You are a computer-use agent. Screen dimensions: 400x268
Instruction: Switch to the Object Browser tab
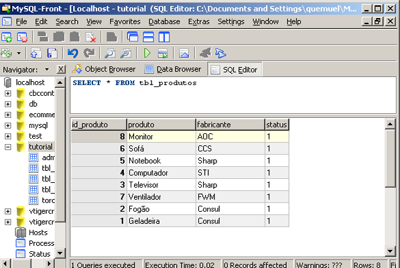(x=104, y=69)
